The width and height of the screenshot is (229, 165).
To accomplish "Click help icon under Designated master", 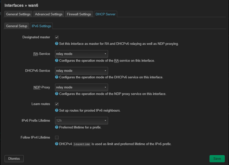I will pyautogui.click(x=57, y=44).
